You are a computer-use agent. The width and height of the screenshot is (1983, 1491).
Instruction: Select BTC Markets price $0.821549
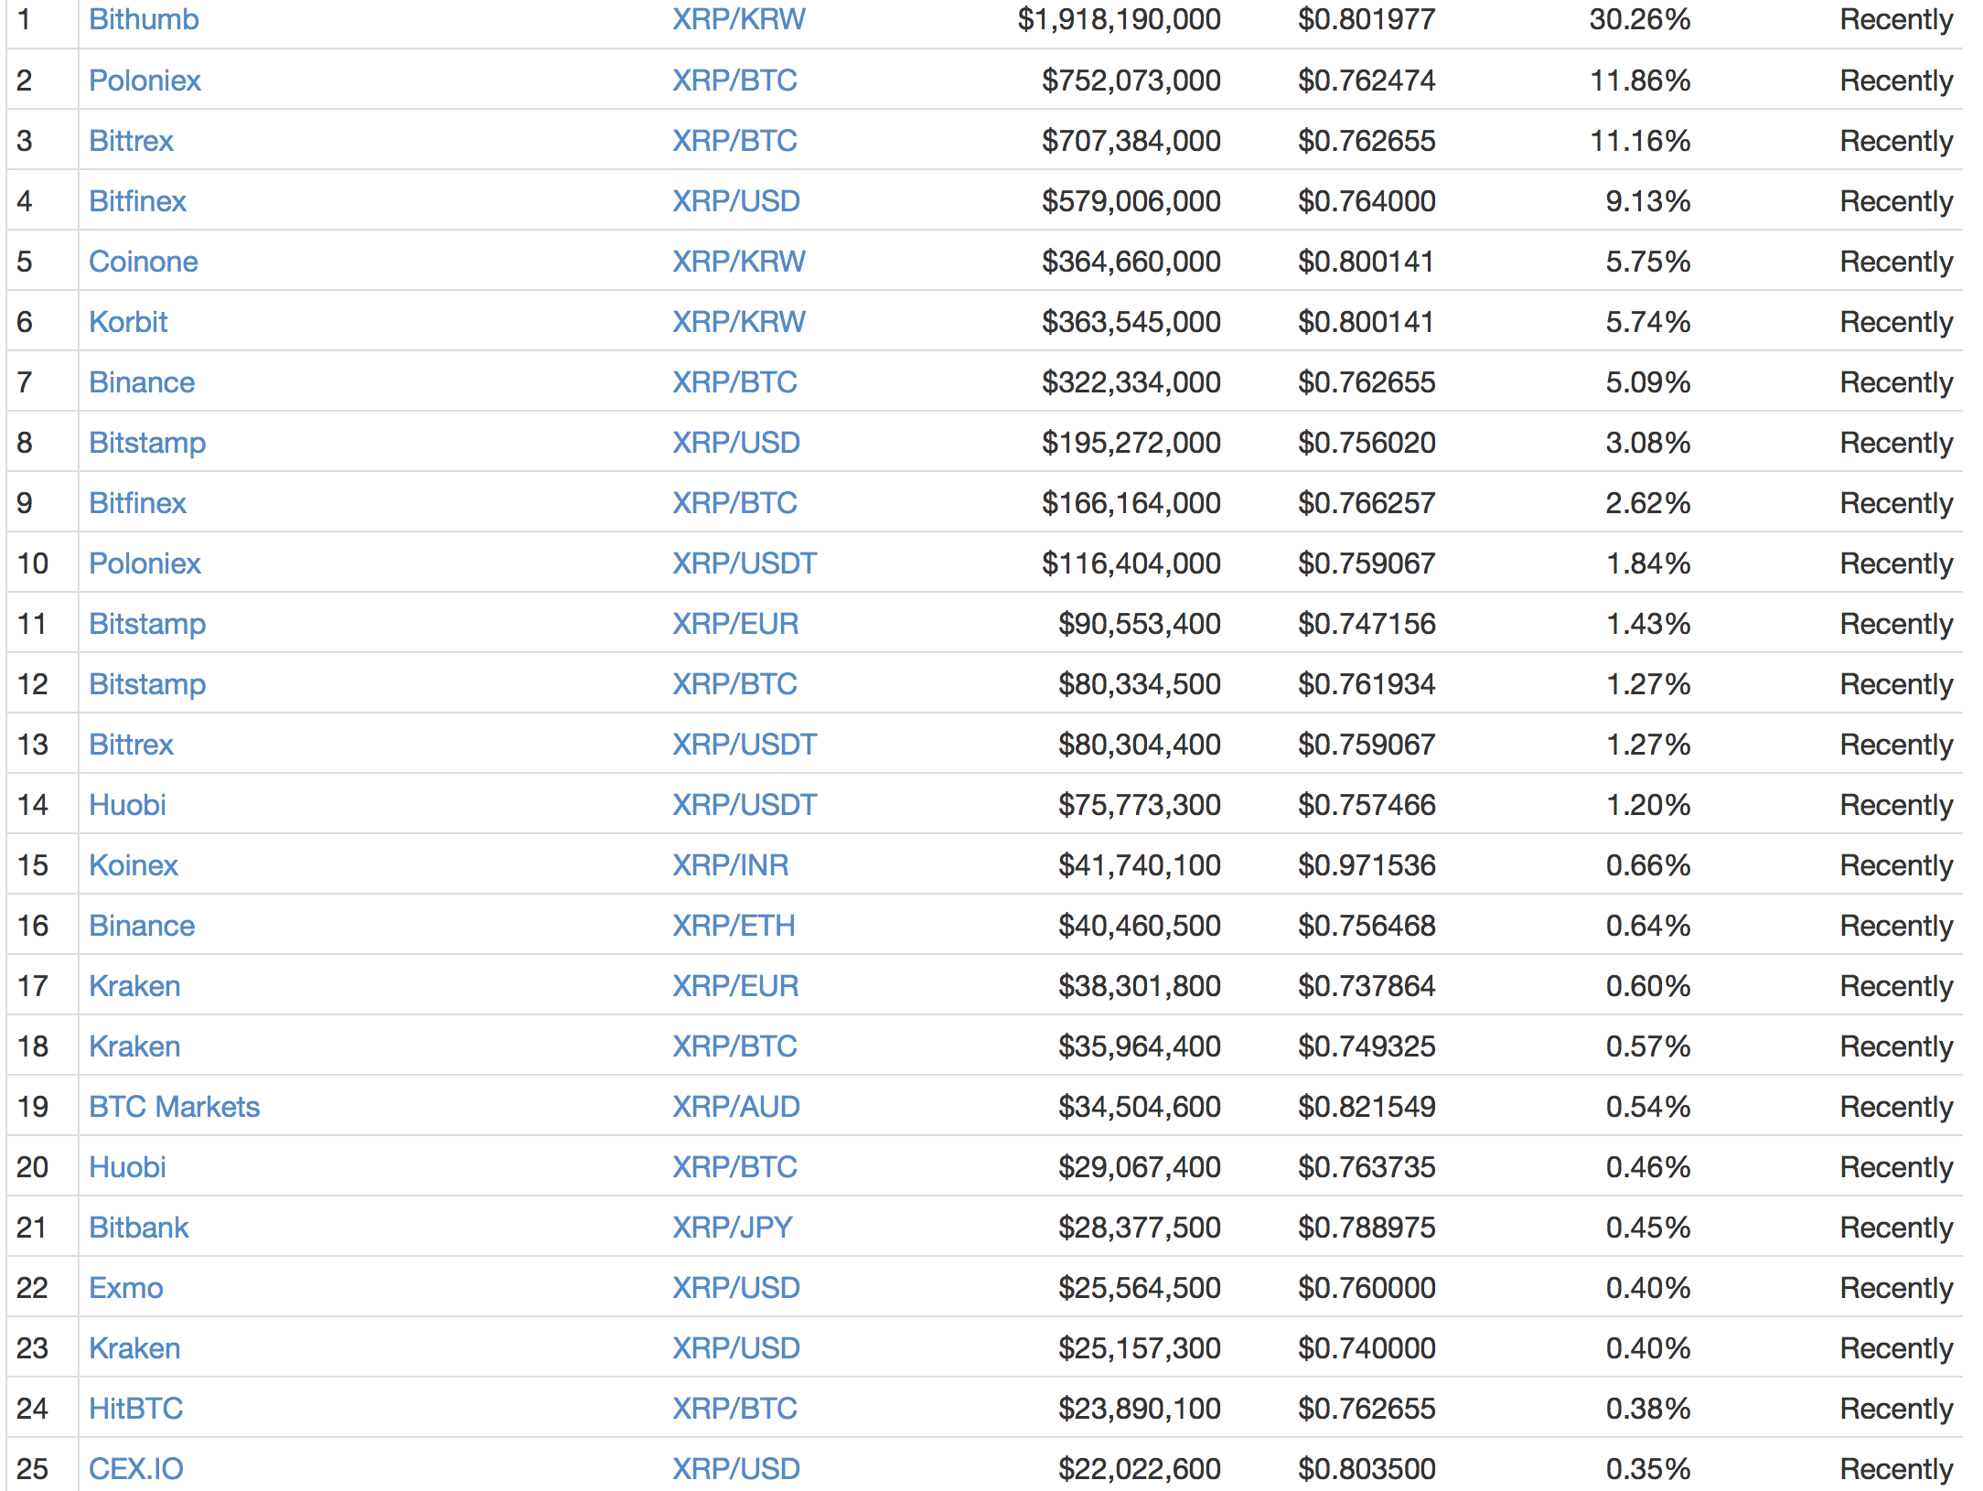coord(1367,1106)
